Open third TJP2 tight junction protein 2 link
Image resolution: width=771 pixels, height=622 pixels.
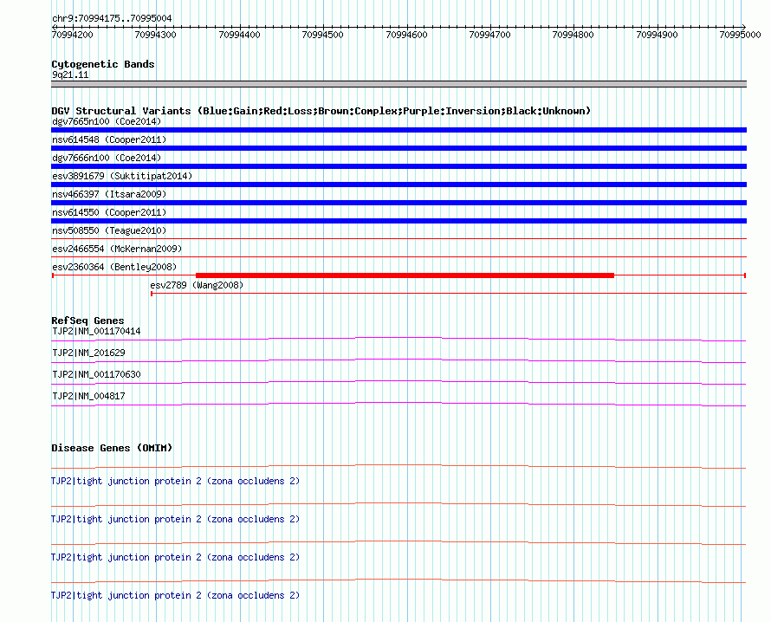tap(175, 557)
